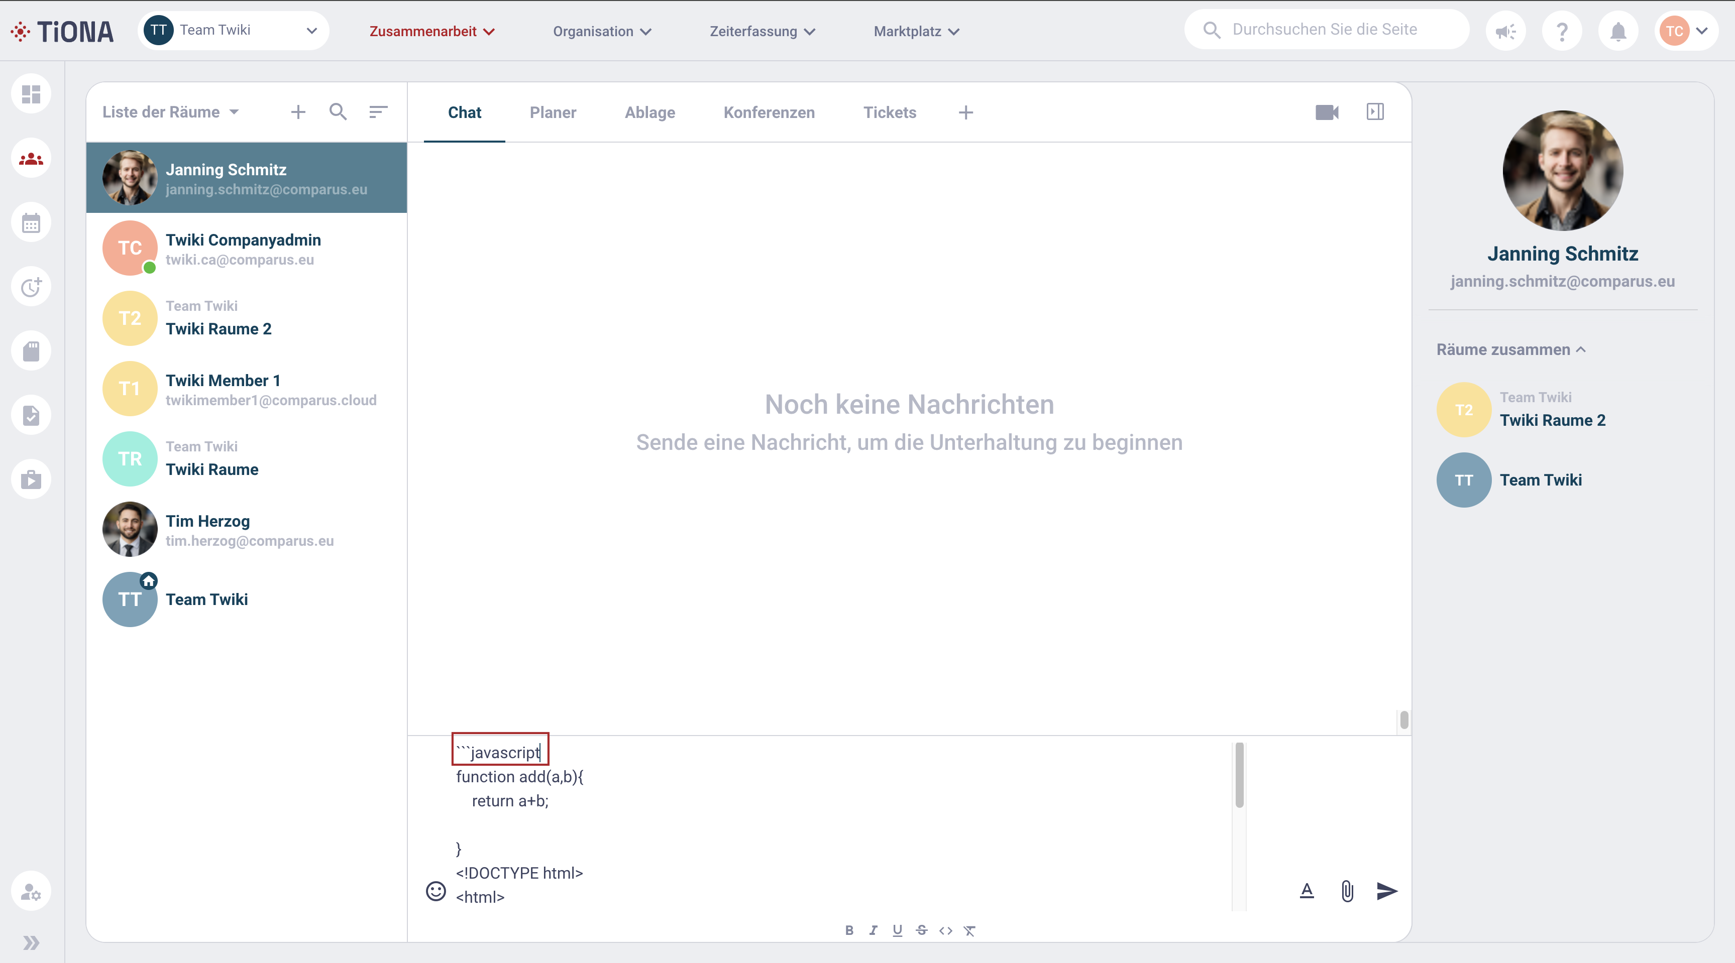
Task: Open the Marktplatz menu
Action: [916, 32]
